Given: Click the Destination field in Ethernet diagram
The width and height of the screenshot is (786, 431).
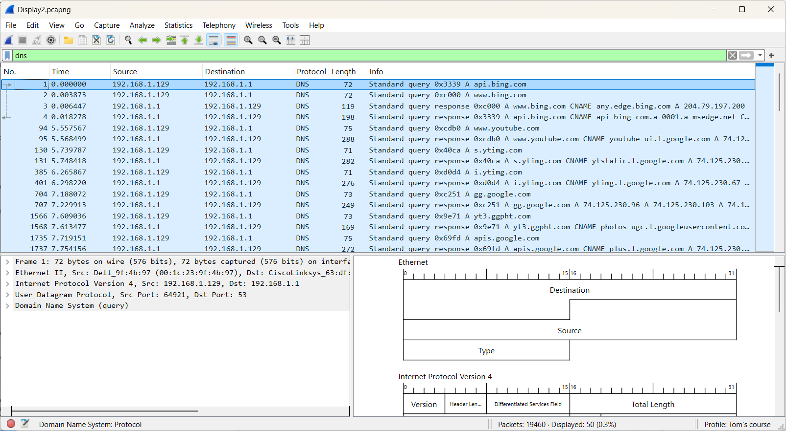Looking at the screenshot, I should (x=570, y=290).
